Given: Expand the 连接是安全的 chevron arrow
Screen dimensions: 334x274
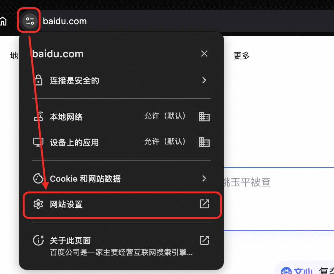Looking at the screenshot, I should tap(204, 80).
